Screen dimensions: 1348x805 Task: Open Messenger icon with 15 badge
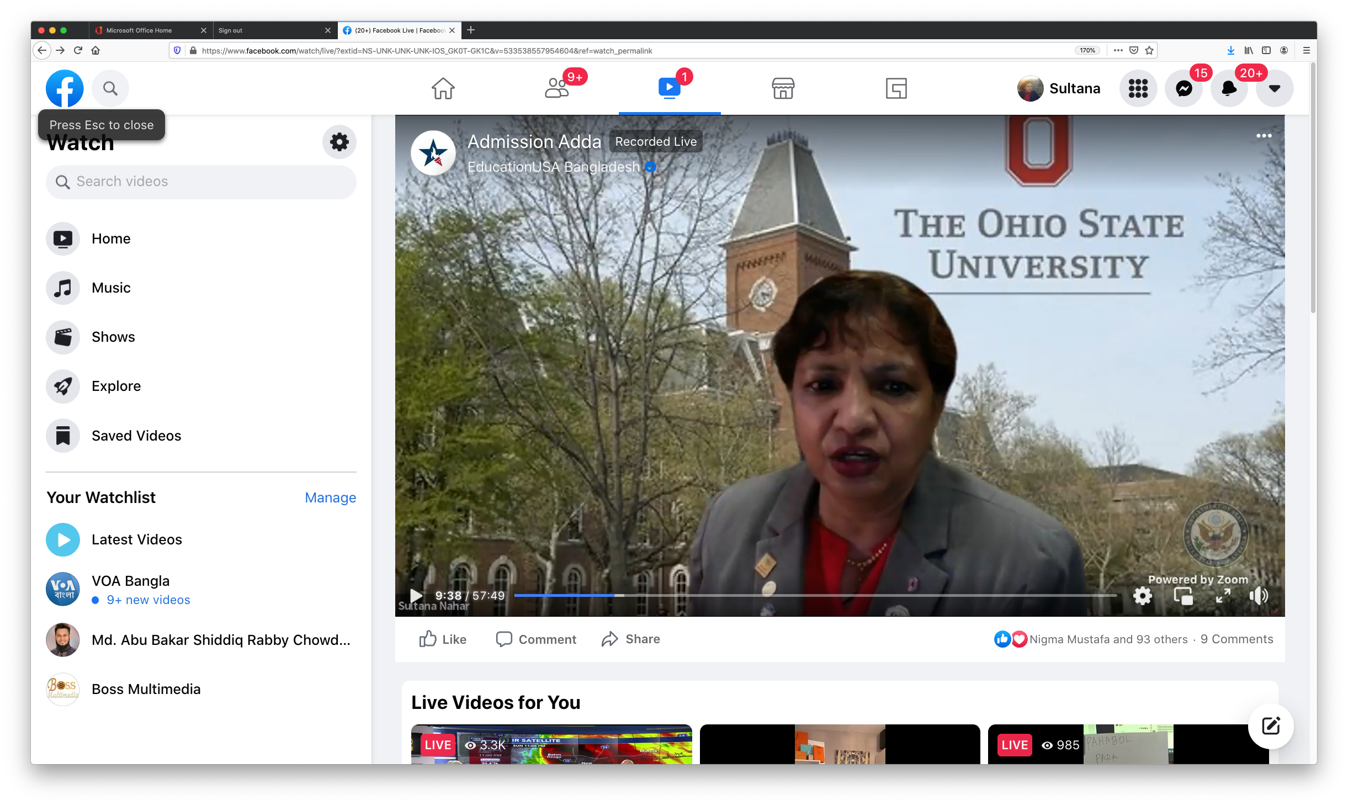[x=1184, y=88]
